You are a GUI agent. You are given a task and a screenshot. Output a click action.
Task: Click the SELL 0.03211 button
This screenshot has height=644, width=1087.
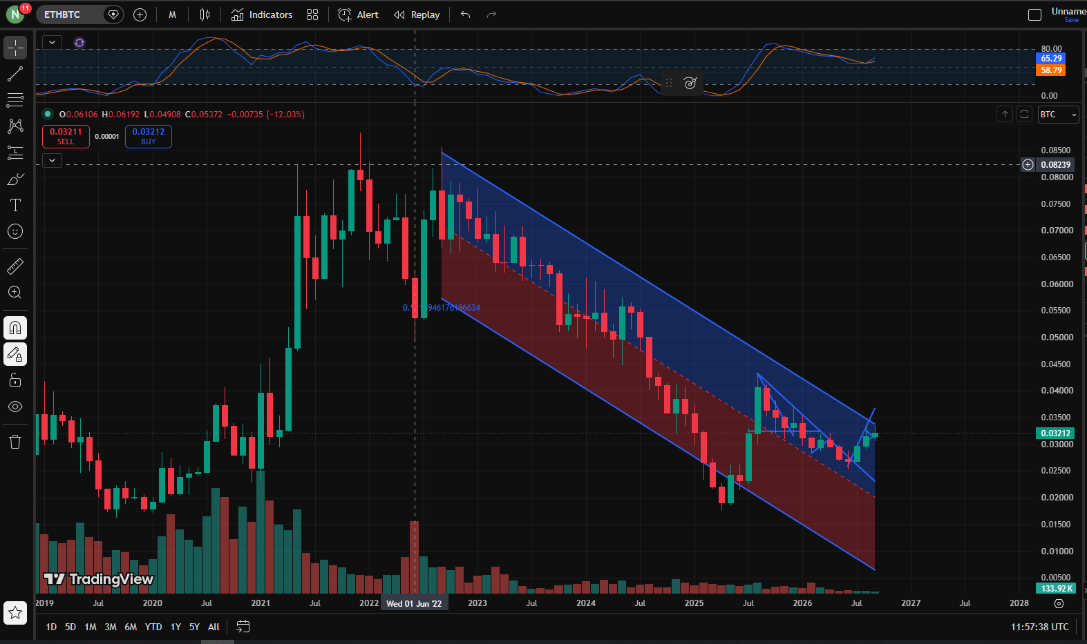click(x=66, y=137)
